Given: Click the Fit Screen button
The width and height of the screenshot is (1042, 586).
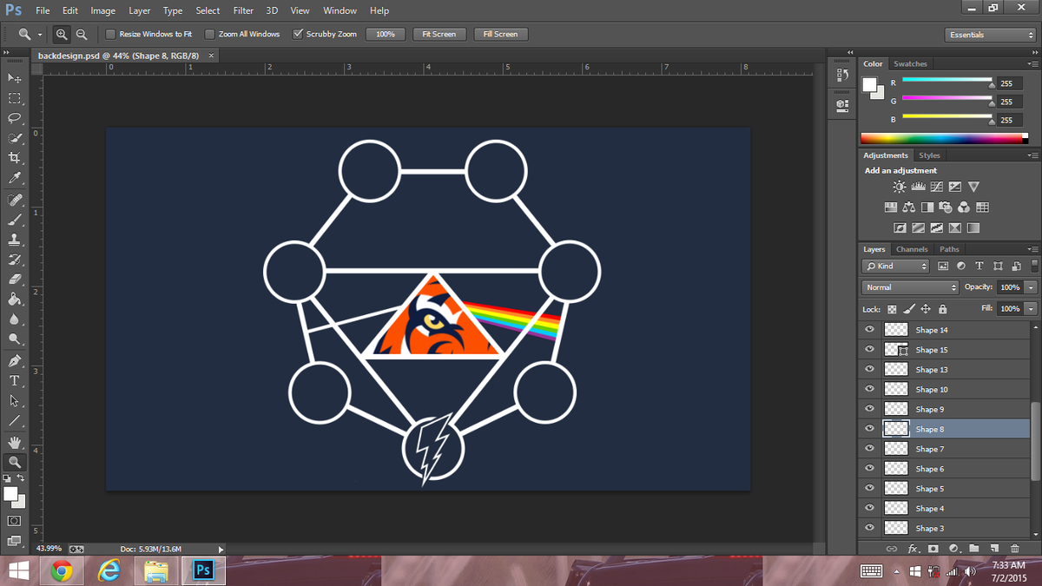Looking at the screenshot, I should (x=439, y=34).
